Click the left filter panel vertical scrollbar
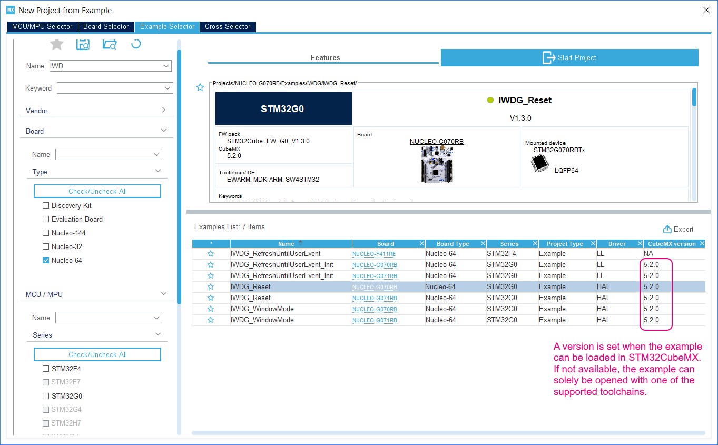The height and width of the screenshot is (445, 718). 179,176
